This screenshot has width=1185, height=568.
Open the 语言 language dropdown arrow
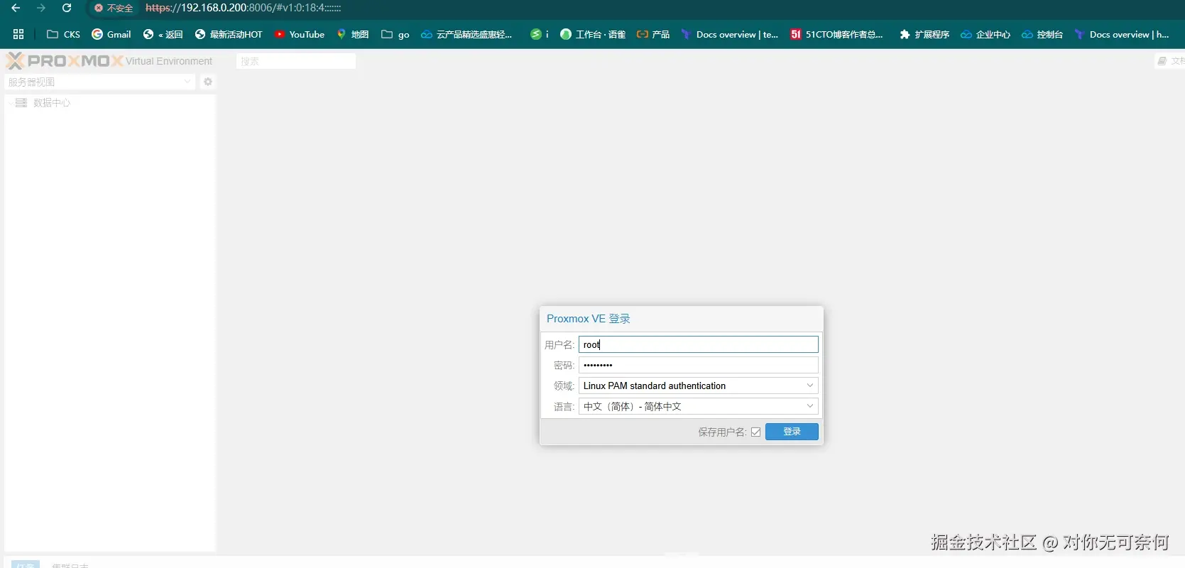809,406
